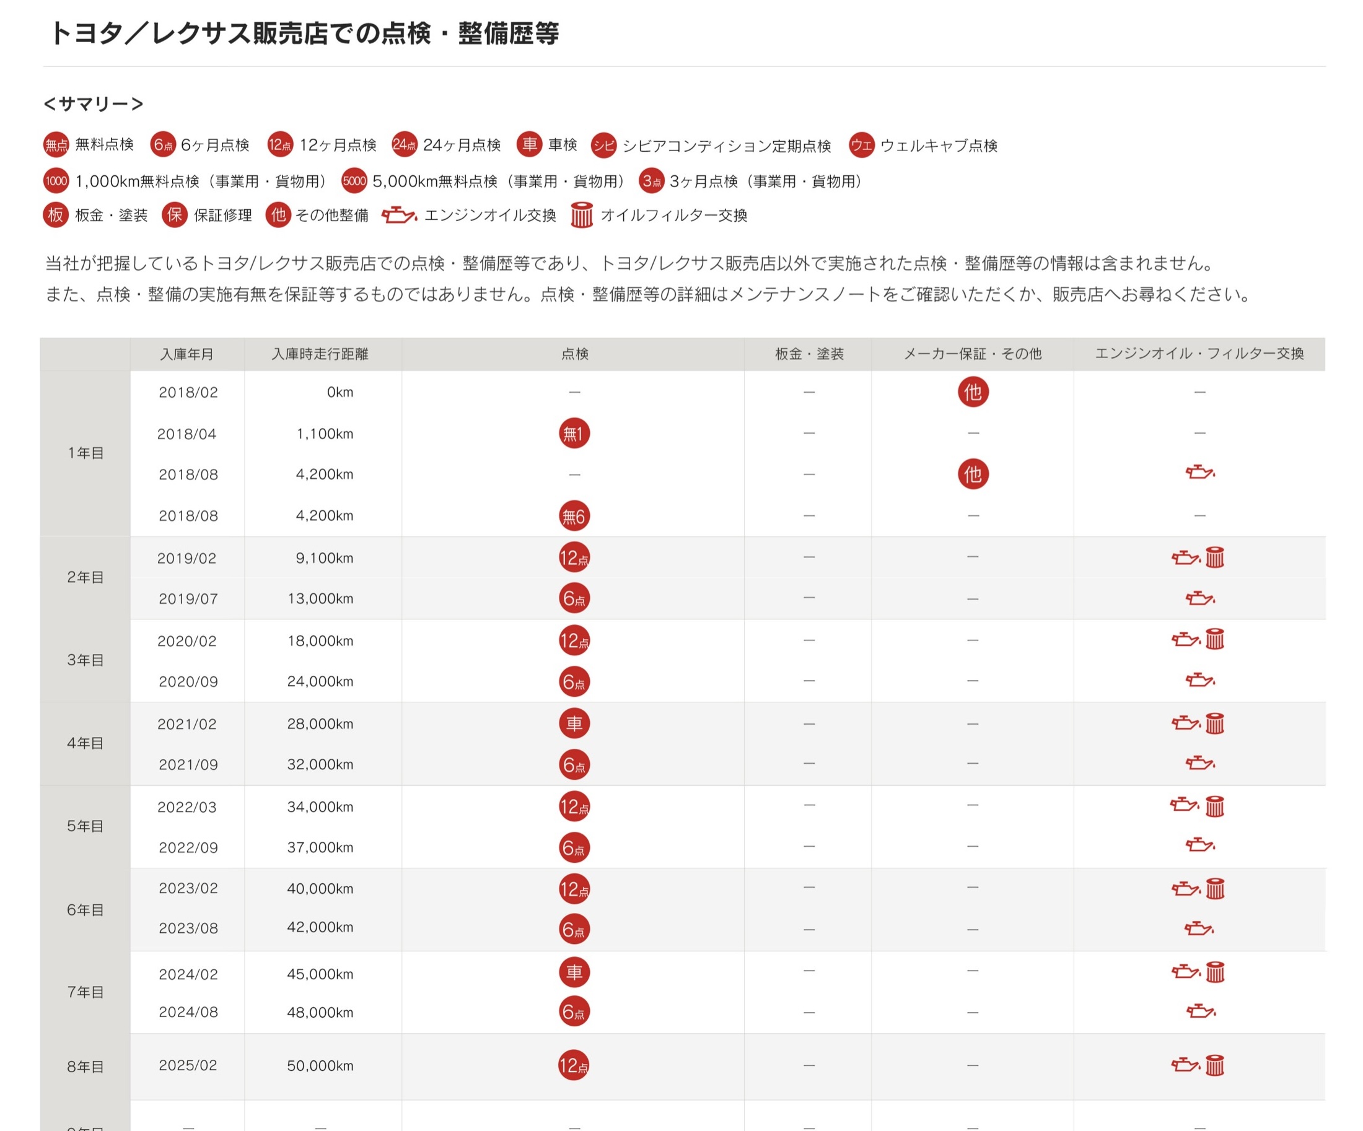This screenshot has width=1363, height=1131.
Task: Click the 保証修理 legend icon
Action: [x=175, y=215]
